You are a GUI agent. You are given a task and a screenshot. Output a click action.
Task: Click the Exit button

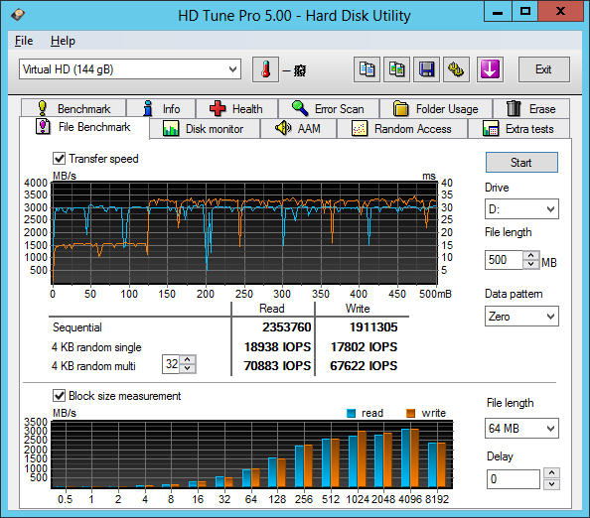(x=543, y=69)
